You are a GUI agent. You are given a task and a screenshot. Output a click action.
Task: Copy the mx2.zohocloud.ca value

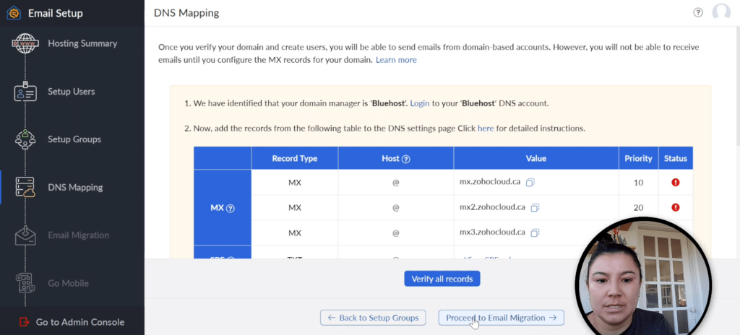pos(535,207)
